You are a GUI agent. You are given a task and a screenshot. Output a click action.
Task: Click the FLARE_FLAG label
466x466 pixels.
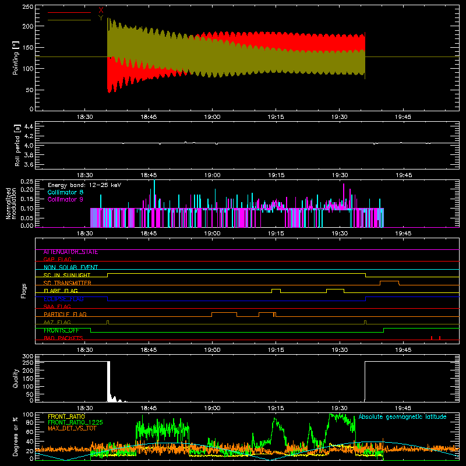[61, 291]
